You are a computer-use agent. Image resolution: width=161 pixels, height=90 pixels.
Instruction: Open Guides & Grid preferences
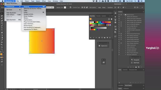(x=34, y=14)
